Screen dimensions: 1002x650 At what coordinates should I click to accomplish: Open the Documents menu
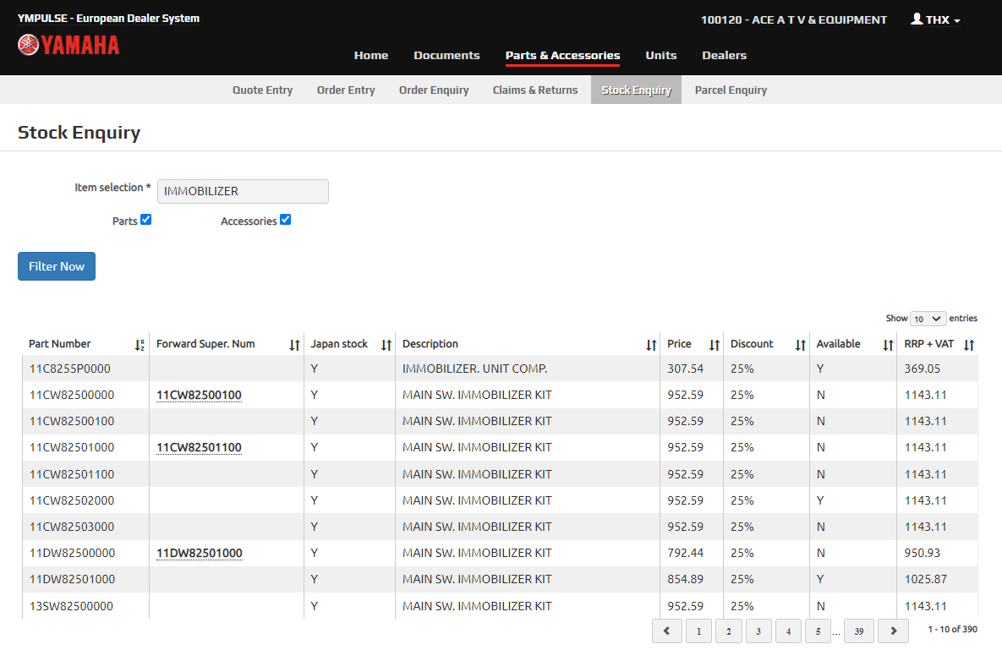446,56
